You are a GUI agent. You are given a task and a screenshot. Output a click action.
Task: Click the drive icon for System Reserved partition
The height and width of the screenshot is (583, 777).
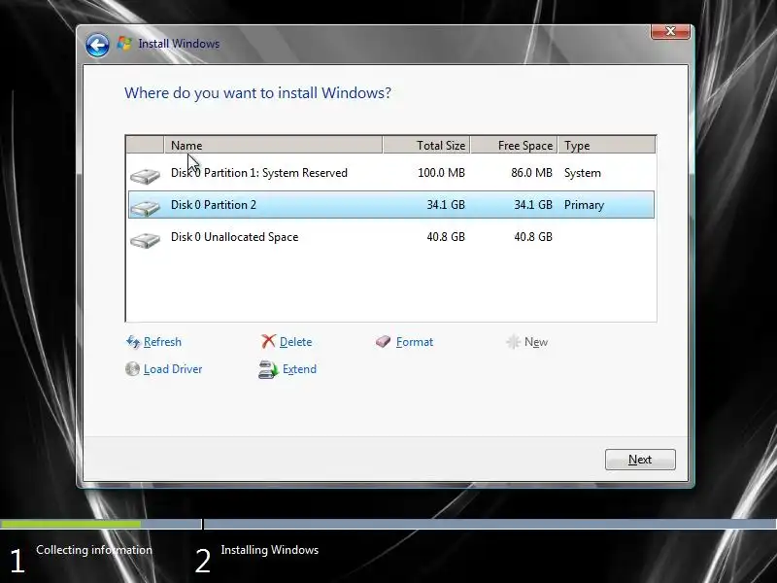coord(145,176)
